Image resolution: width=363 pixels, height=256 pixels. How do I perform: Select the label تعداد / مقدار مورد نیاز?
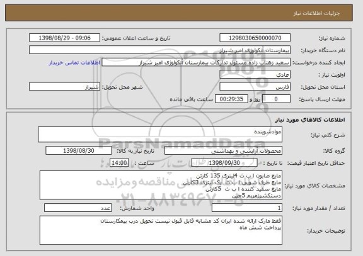319,208
